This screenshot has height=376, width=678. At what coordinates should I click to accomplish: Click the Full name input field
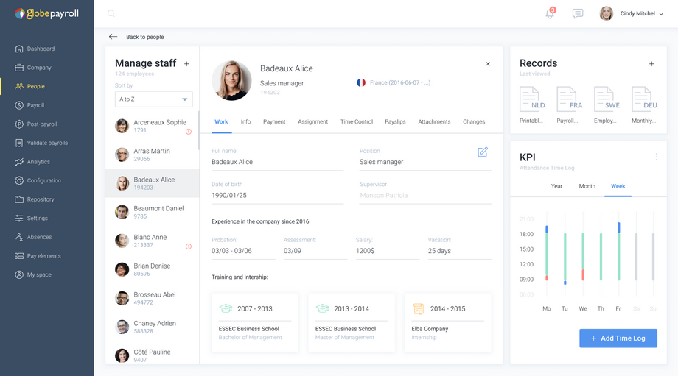(277, 162)
